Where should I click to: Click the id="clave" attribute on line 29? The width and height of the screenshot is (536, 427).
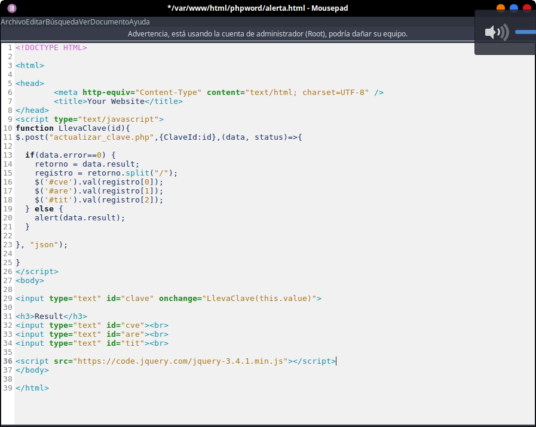(130, 298)
